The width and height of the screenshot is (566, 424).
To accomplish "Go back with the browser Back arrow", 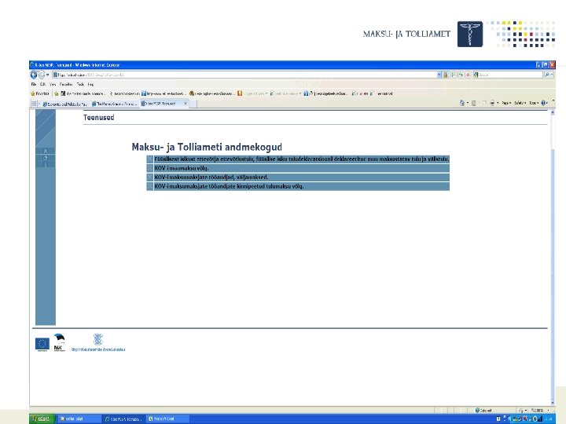I will (34, 75).
